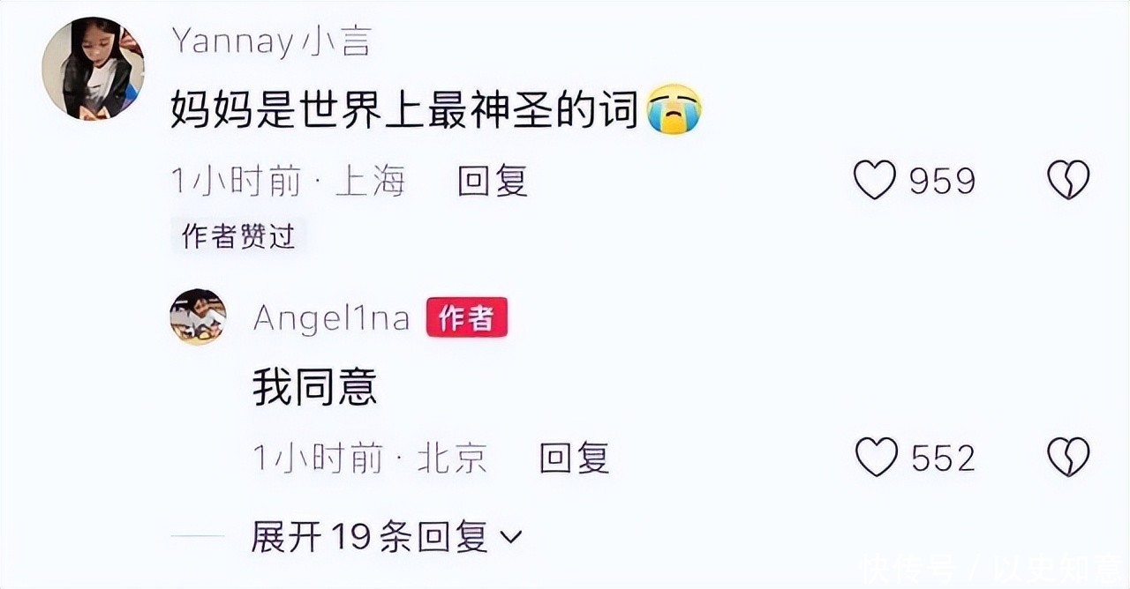
Task: Click the red 作者 badge
Action: (466, 317)
